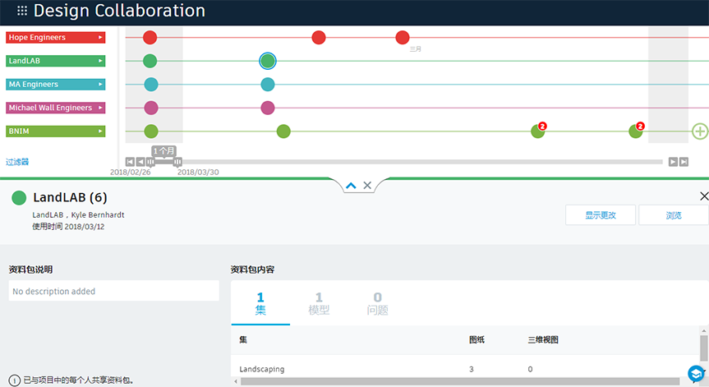Viewport: 709px width, 387px height.
Task: Collapse the detail panel with the up chevron
Action: pyautogui.click(x=351, y=186)
